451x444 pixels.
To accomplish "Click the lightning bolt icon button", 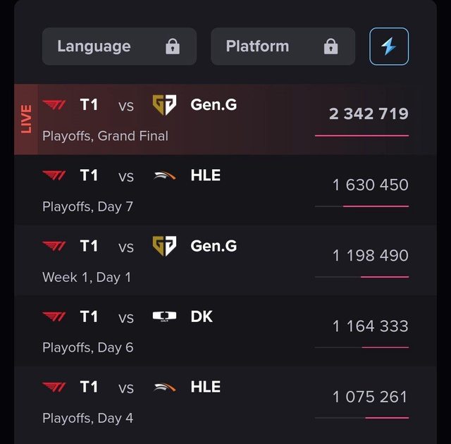I will click(x=389, y=47).
